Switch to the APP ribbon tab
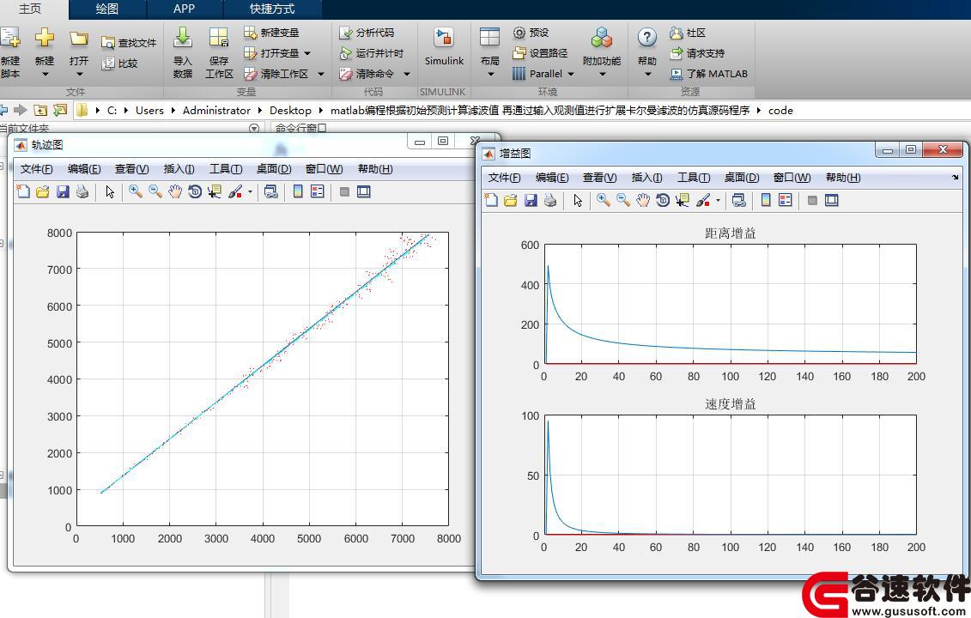 184,9
